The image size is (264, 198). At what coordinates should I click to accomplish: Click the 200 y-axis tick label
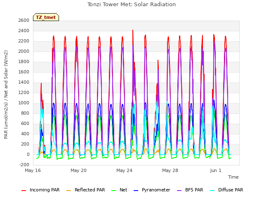click(25, 144)
